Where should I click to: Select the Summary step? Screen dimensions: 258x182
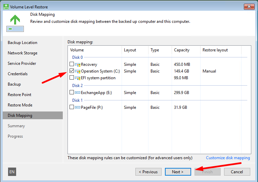pos(16,126)
